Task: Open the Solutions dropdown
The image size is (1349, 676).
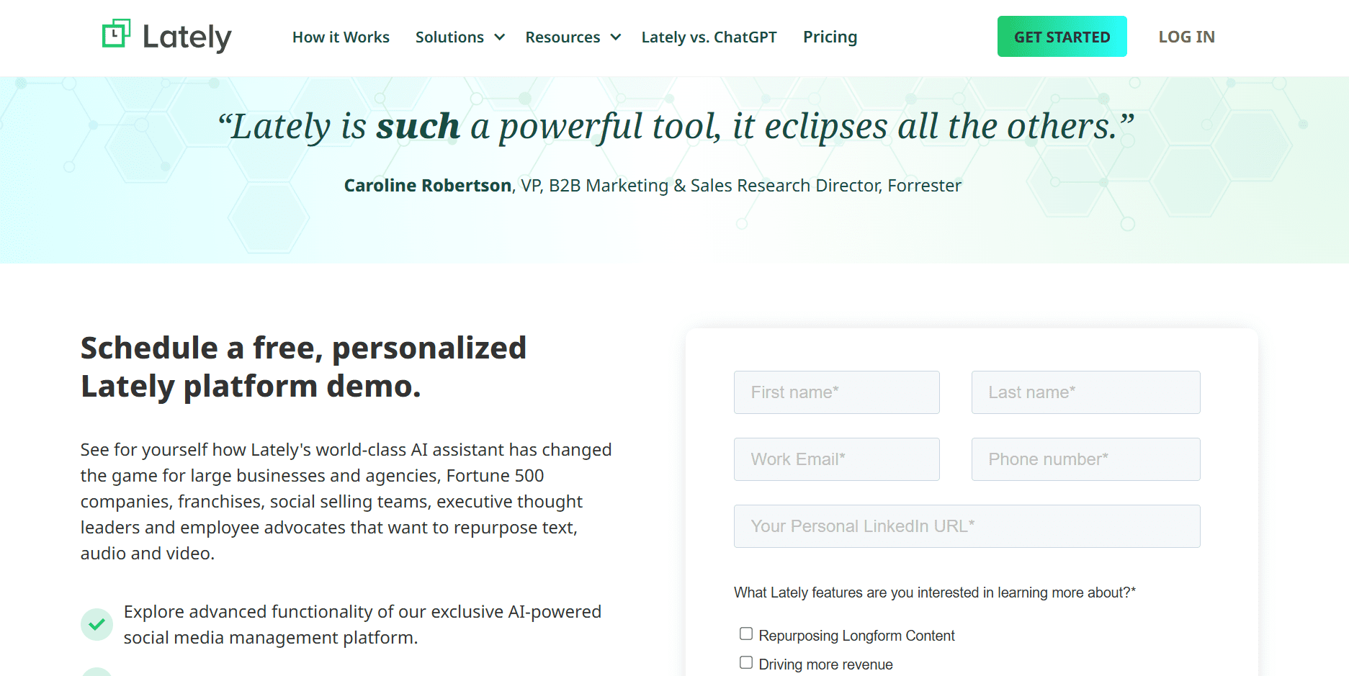Action: [x=449, y=37]
